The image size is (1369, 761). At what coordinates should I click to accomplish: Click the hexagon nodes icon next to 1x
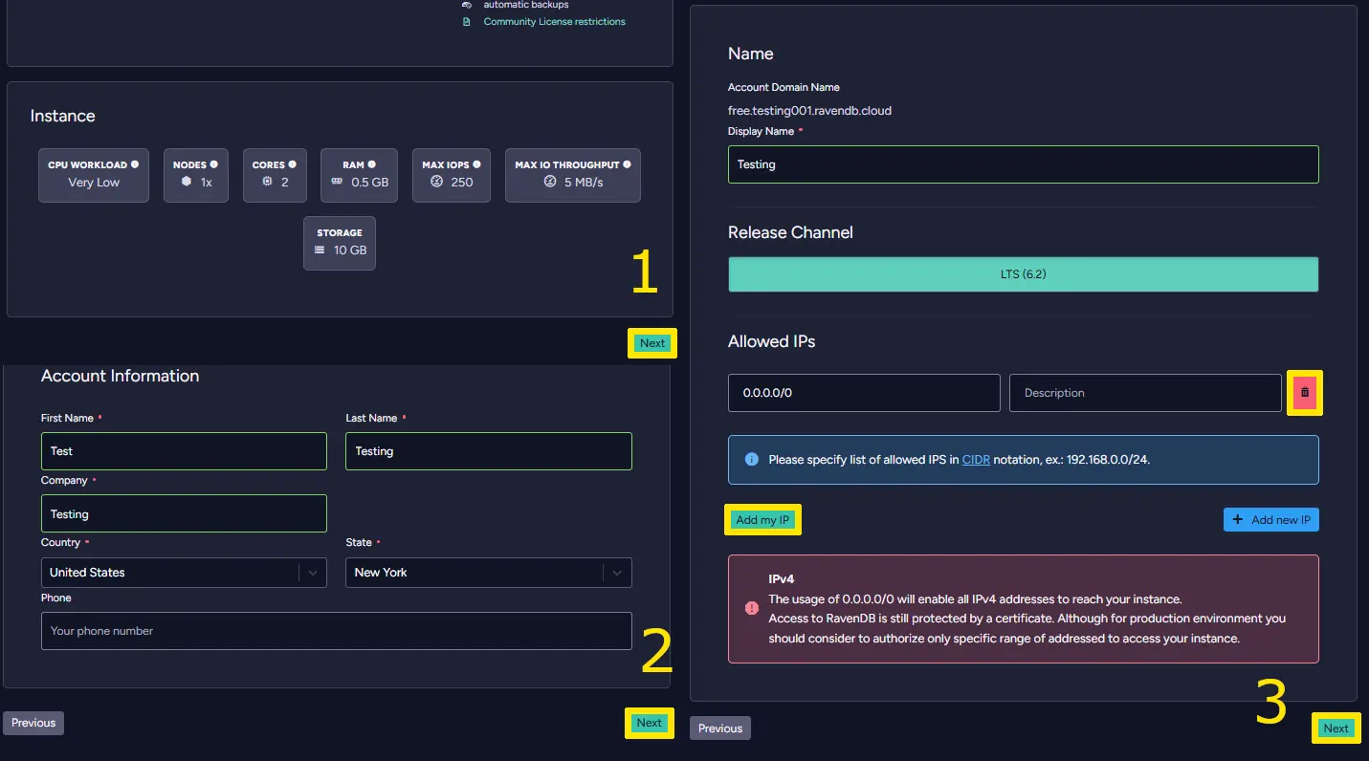[x=187, y=182]
